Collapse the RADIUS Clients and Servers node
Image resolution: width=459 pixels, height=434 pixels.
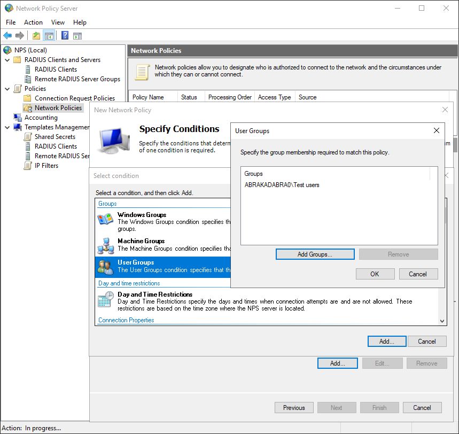coord(7,60)
